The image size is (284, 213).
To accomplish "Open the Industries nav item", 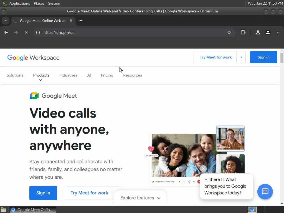I will [x=68, y=75].
